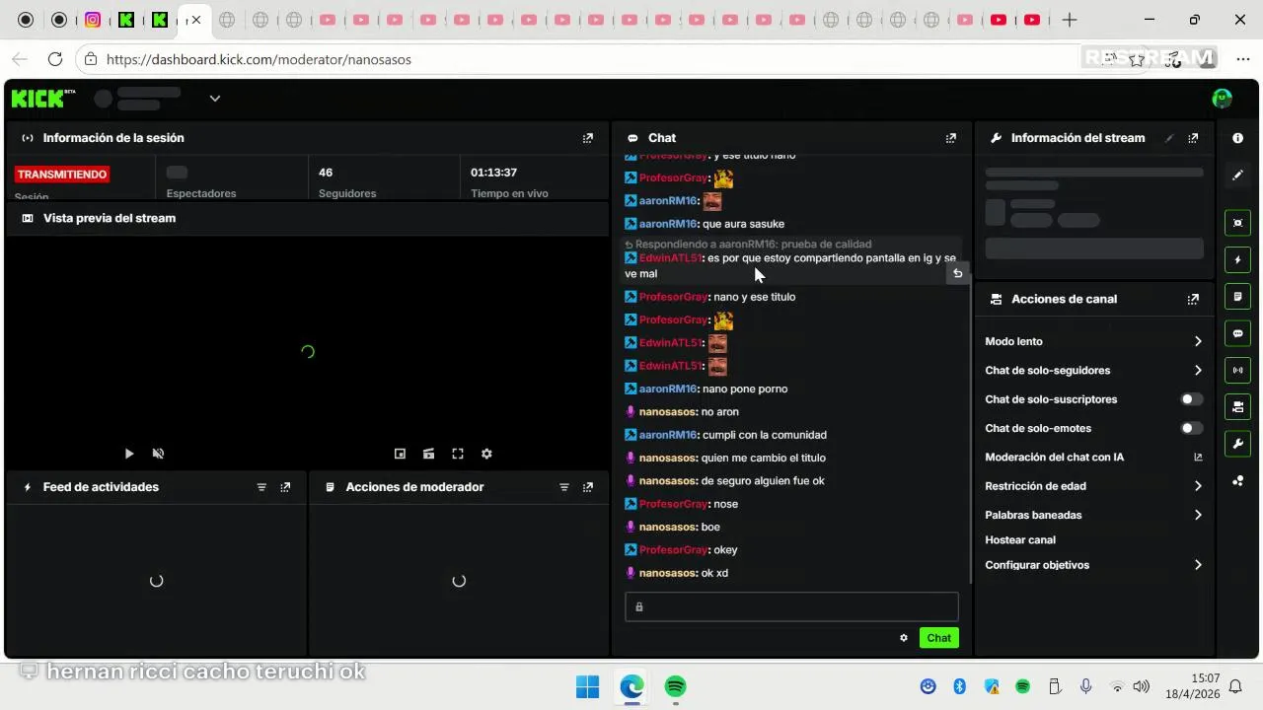Unmute the stream preview audio
1263x710 pixels.
tap(158, 454)
